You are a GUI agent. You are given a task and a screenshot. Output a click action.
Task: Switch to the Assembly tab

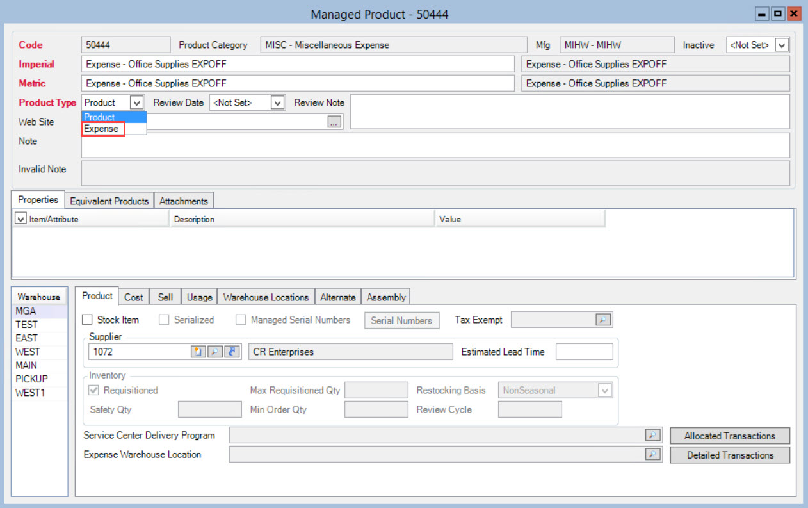386,297
